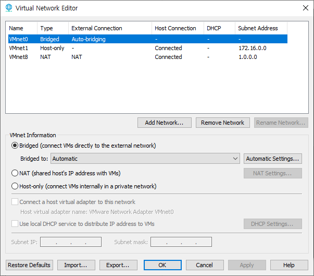Click Add Network button

pos(165,123)
